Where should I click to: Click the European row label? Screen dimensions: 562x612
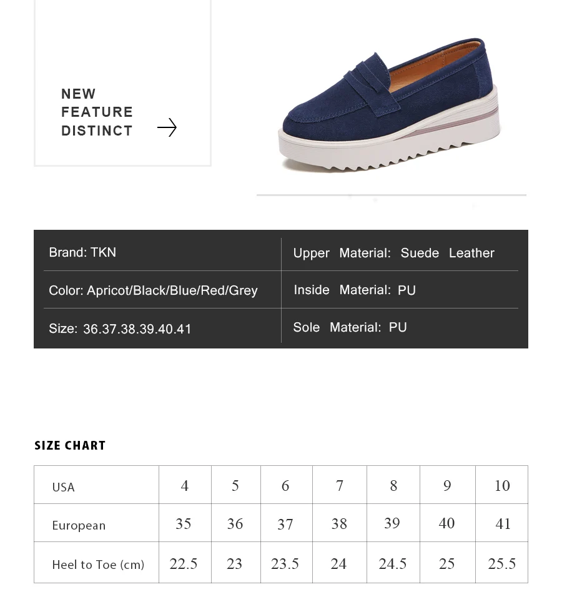tap(79, 525)
